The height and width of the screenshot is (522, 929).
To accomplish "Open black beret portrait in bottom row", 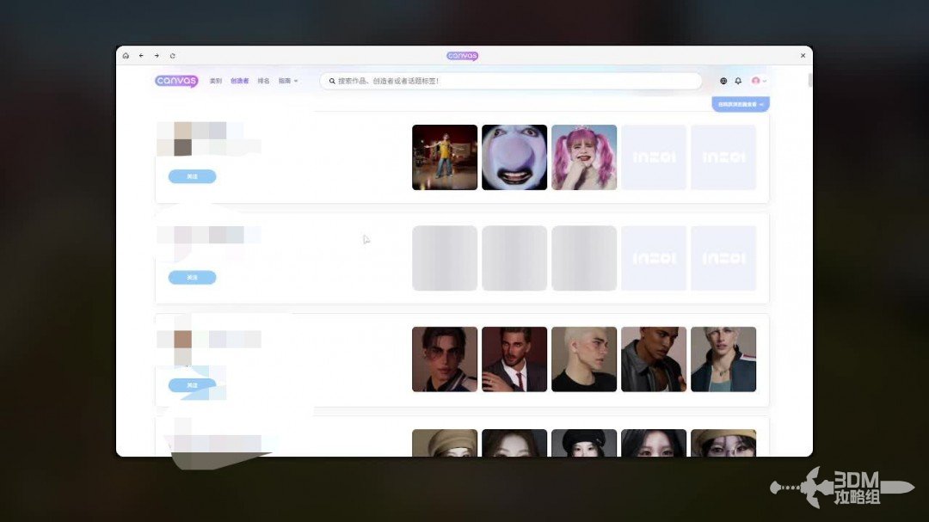I will [x=584, y=443].
